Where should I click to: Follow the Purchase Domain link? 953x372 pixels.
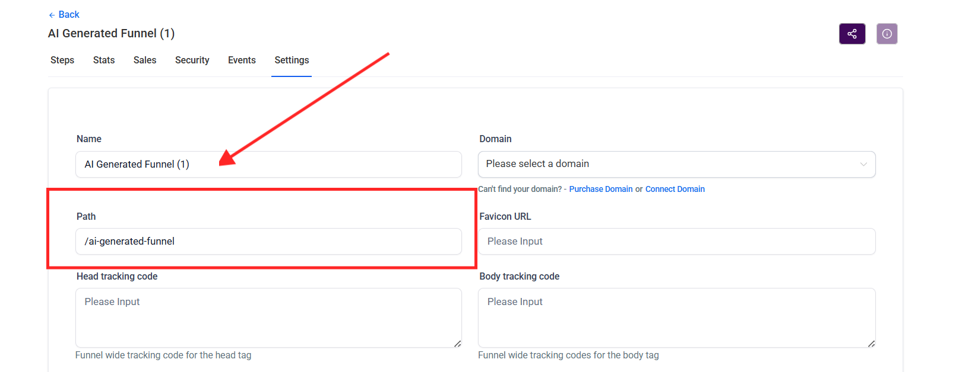click(600, 189)
